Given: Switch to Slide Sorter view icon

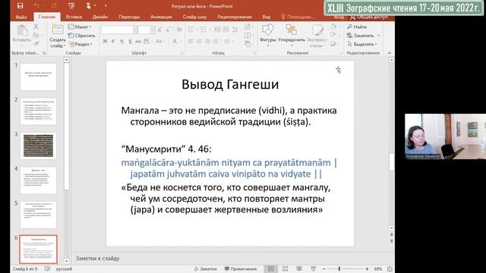Looking at the screenshot, I should [285, 268].
